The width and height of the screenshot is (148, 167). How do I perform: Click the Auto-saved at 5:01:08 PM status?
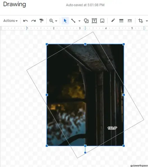[x=85, y=5]
